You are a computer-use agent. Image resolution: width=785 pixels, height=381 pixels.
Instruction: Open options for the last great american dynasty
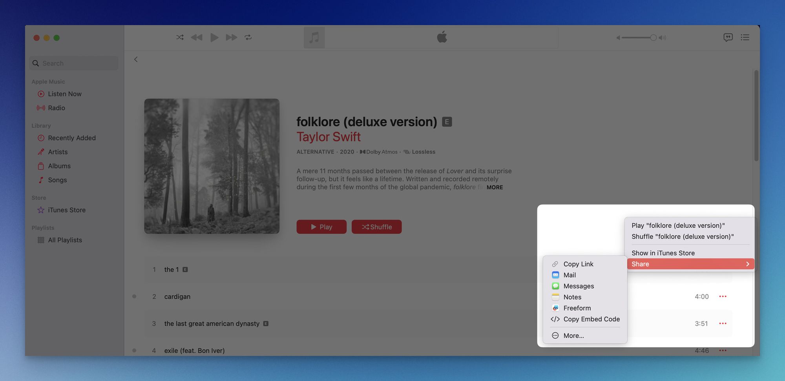pos(723,323)
